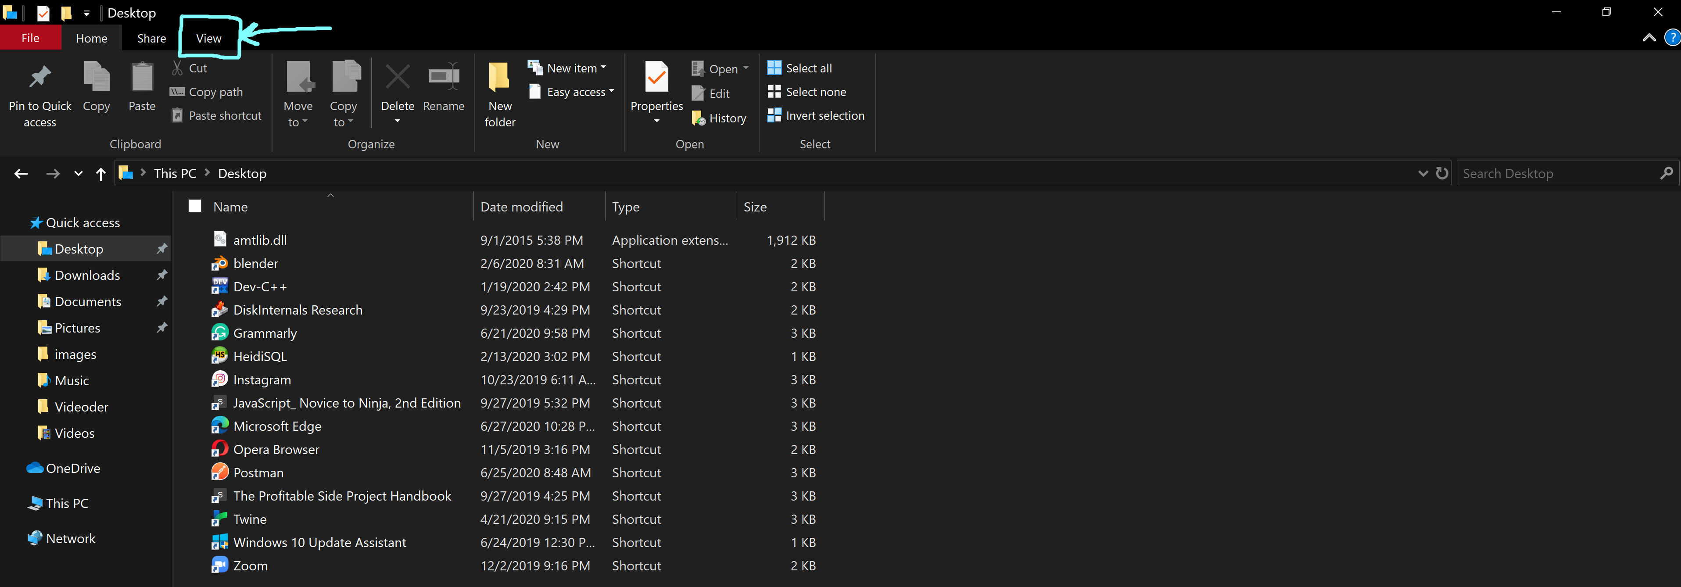
Task: Open History in the ribbon
Action: pyautogui.click(x=719, y=118)
